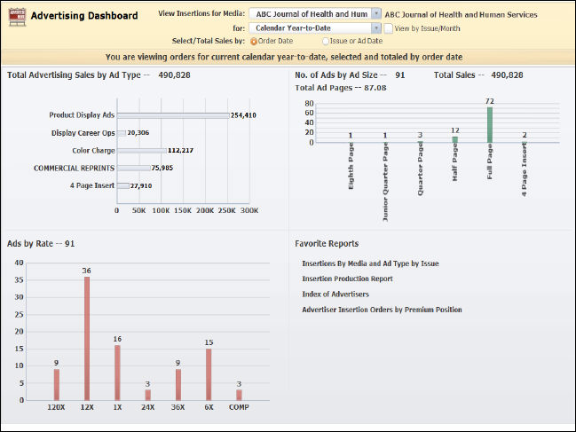Screen dimensions: 576x432
Task: Open Advertiser Insertion Orders by Premium Position
Action: [x=382, y=310]
